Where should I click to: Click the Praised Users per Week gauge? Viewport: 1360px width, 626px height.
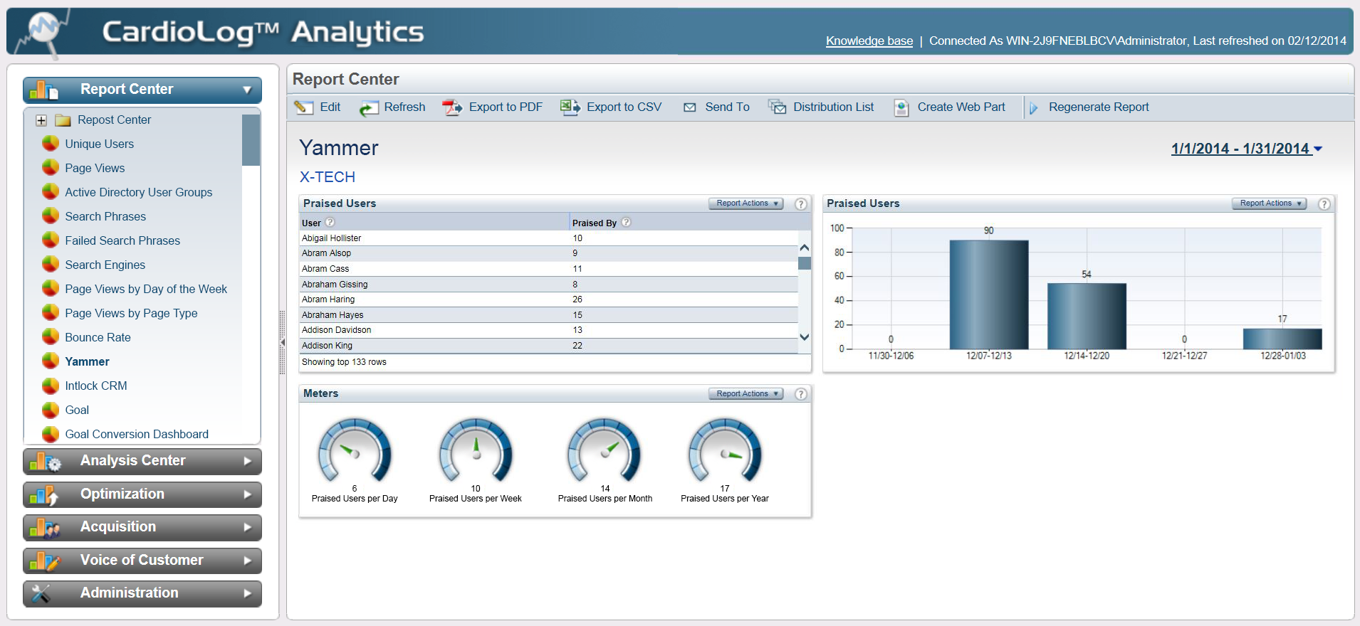click(x=476, y=451)
